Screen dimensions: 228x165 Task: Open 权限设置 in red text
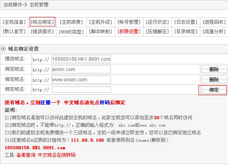[x=129, y=31]
